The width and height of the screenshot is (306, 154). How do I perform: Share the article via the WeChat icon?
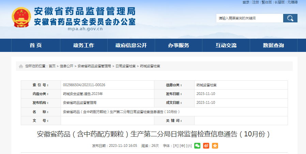tap(197, 146)
